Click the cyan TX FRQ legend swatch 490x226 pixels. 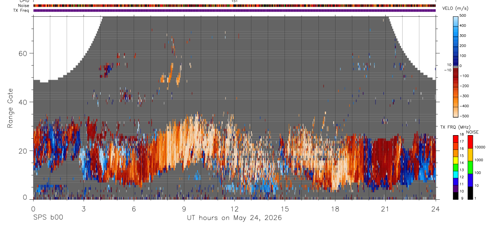456,174
